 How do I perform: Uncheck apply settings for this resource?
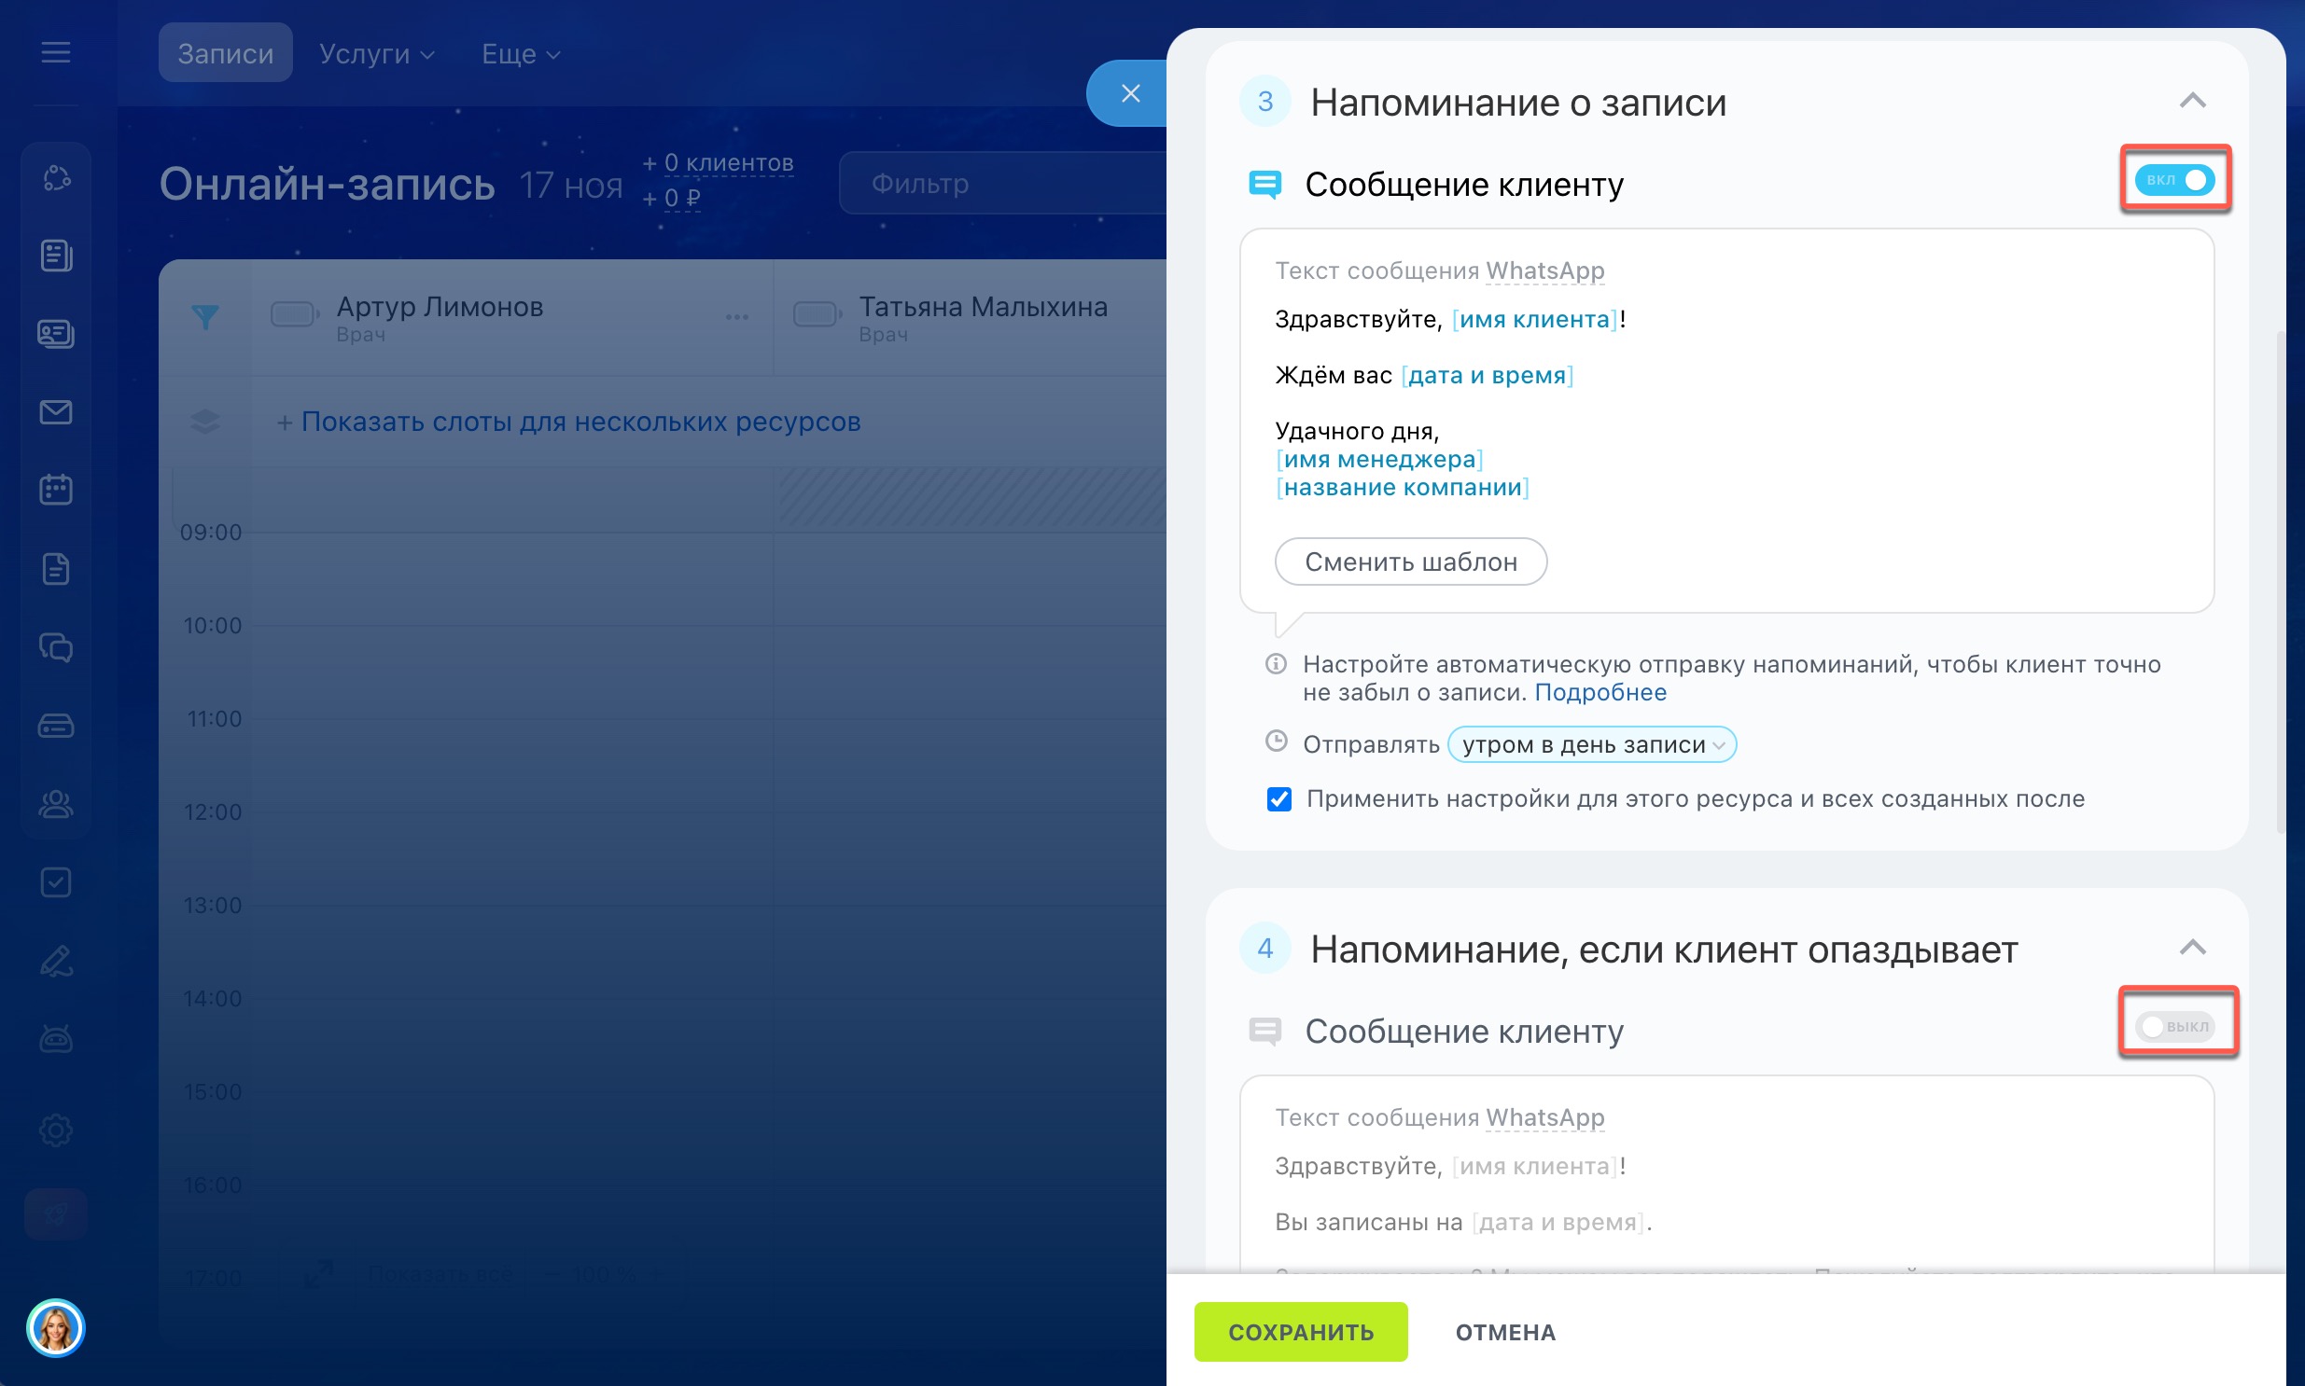click(x=1279, y=799)
